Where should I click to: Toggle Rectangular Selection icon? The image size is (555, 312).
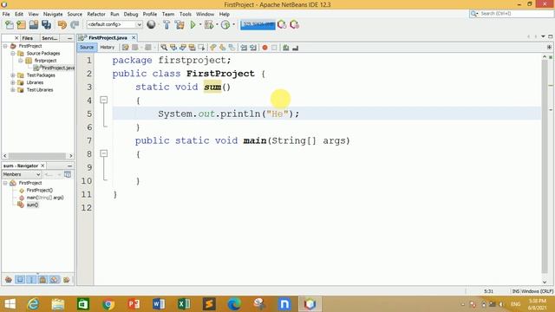[x=201, y=48]
